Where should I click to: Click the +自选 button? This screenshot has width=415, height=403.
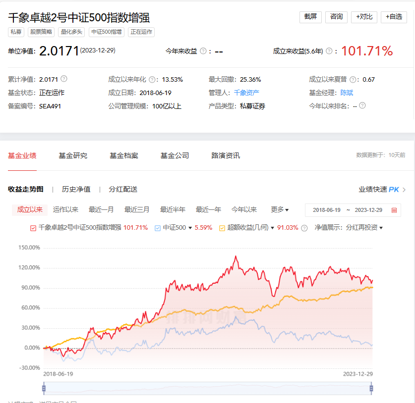point(394,17)
